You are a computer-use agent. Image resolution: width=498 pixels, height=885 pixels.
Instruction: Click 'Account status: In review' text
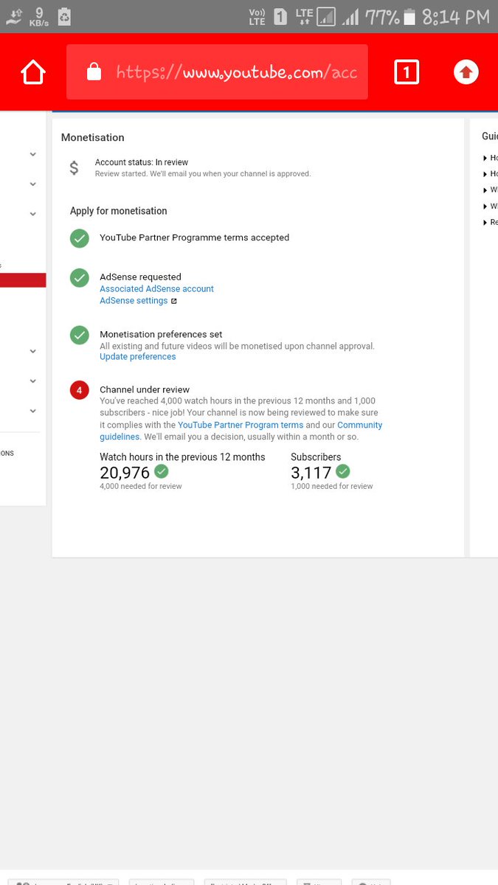click(141, 162)
